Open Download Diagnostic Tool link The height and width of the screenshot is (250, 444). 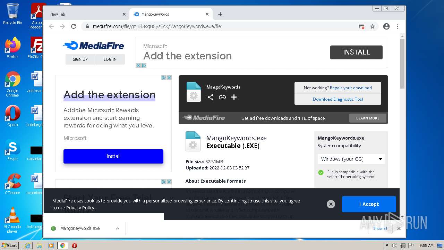pyautogui.click(x=338, y=99)
